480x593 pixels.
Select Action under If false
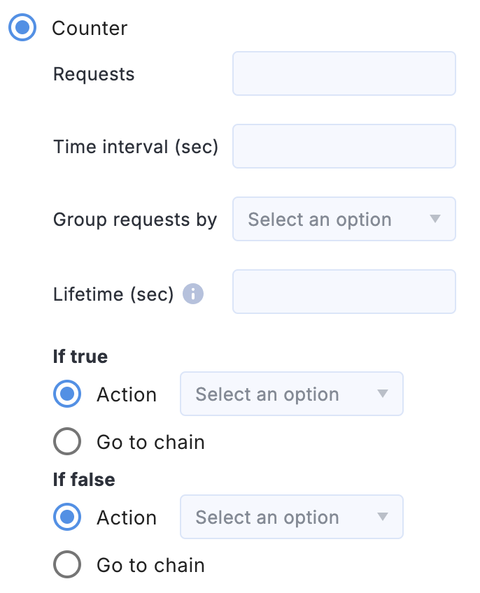(67, 517)
